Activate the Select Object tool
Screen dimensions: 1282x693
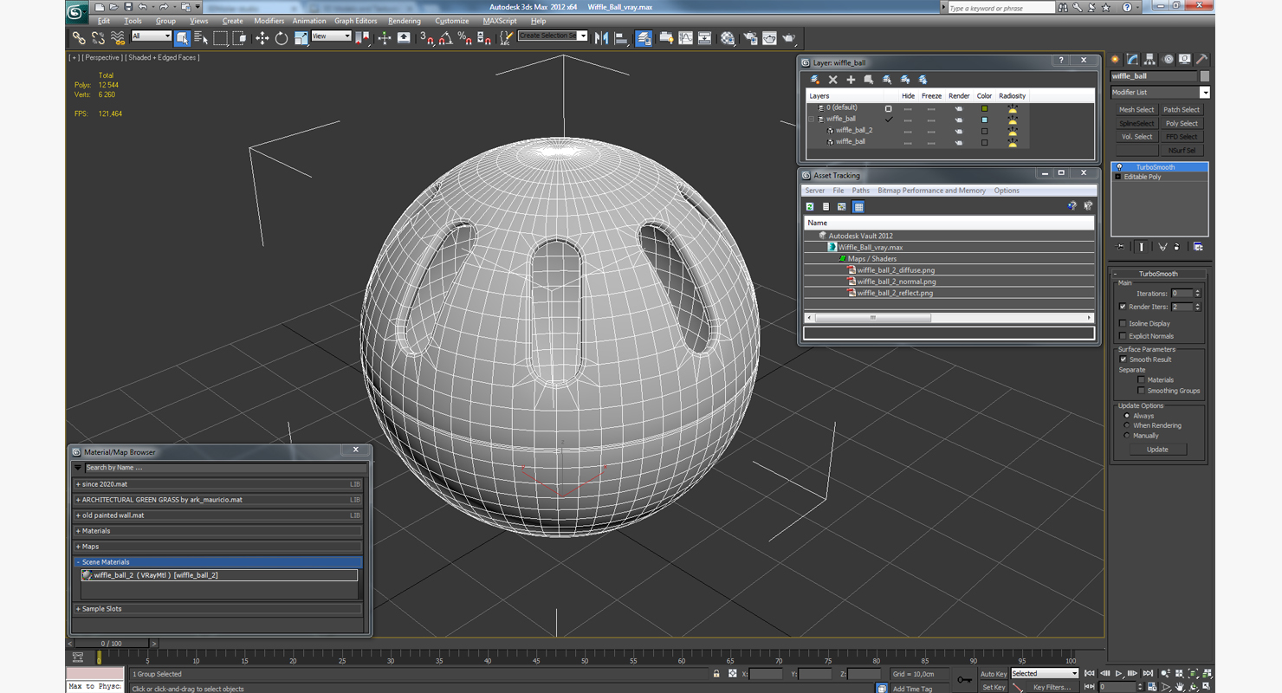(182, 38)
